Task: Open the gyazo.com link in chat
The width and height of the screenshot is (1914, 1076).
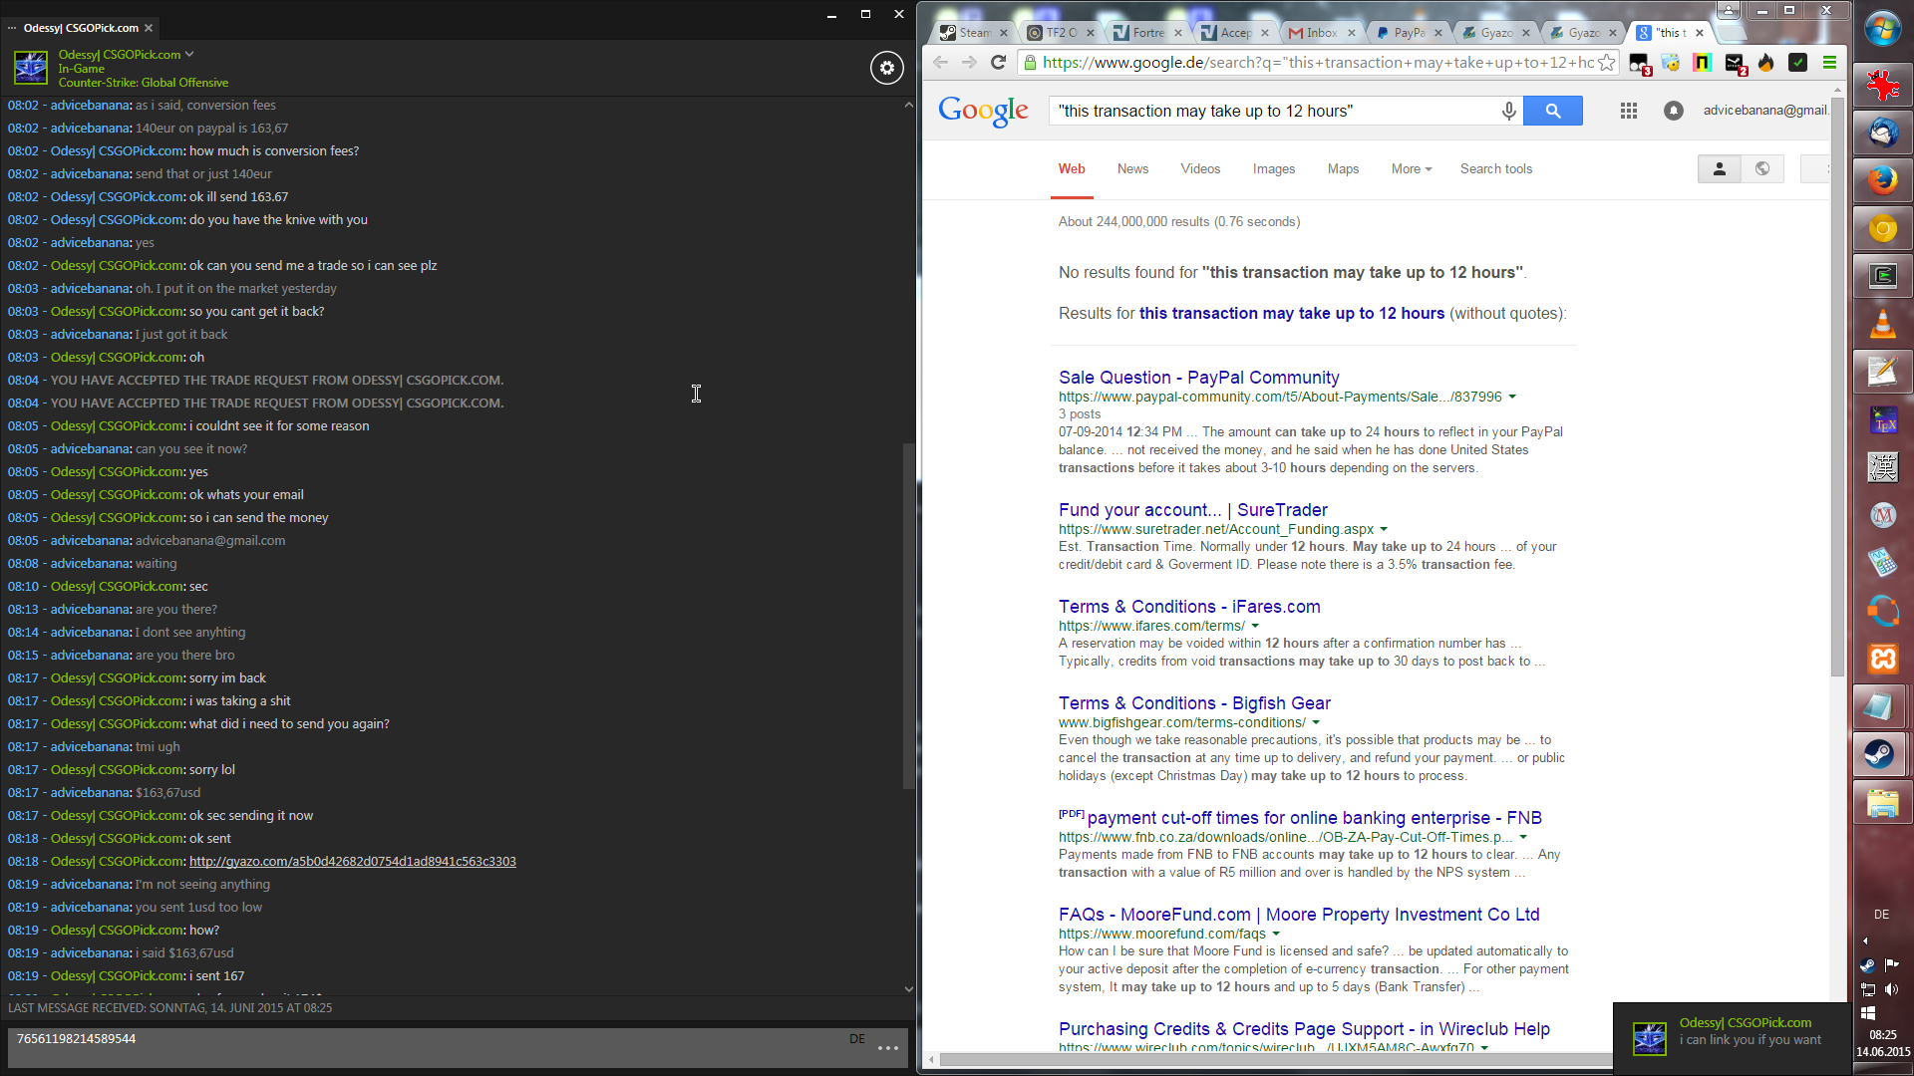Action: click(x=352, y=862)
